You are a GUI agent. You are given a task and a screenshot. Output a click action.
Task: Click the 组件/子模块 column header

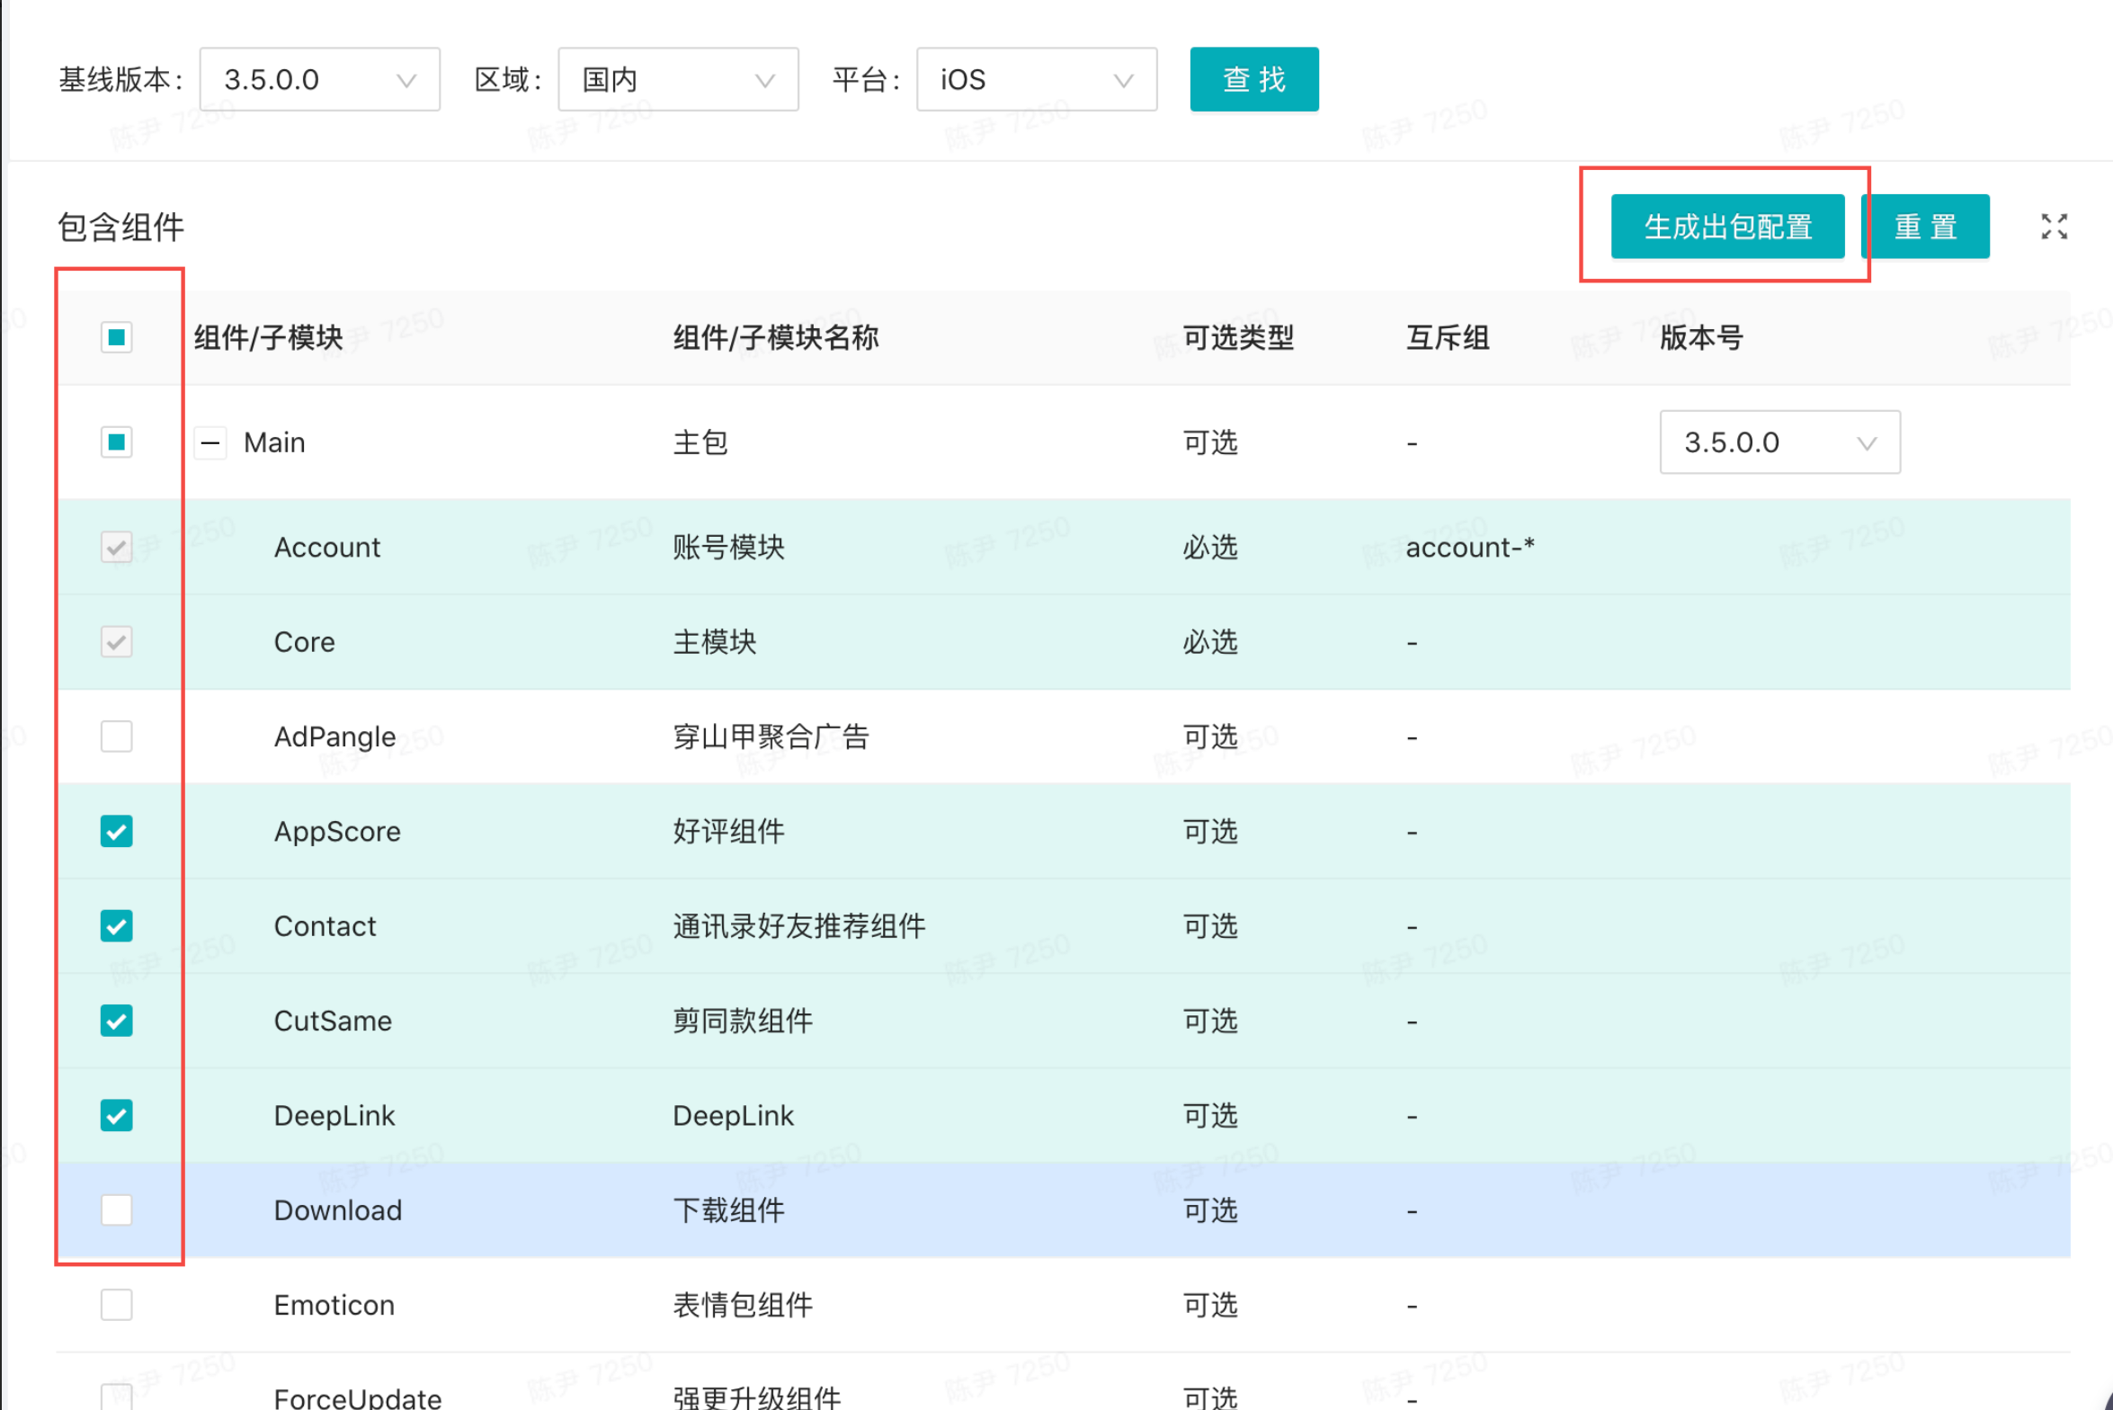(268, 338)
